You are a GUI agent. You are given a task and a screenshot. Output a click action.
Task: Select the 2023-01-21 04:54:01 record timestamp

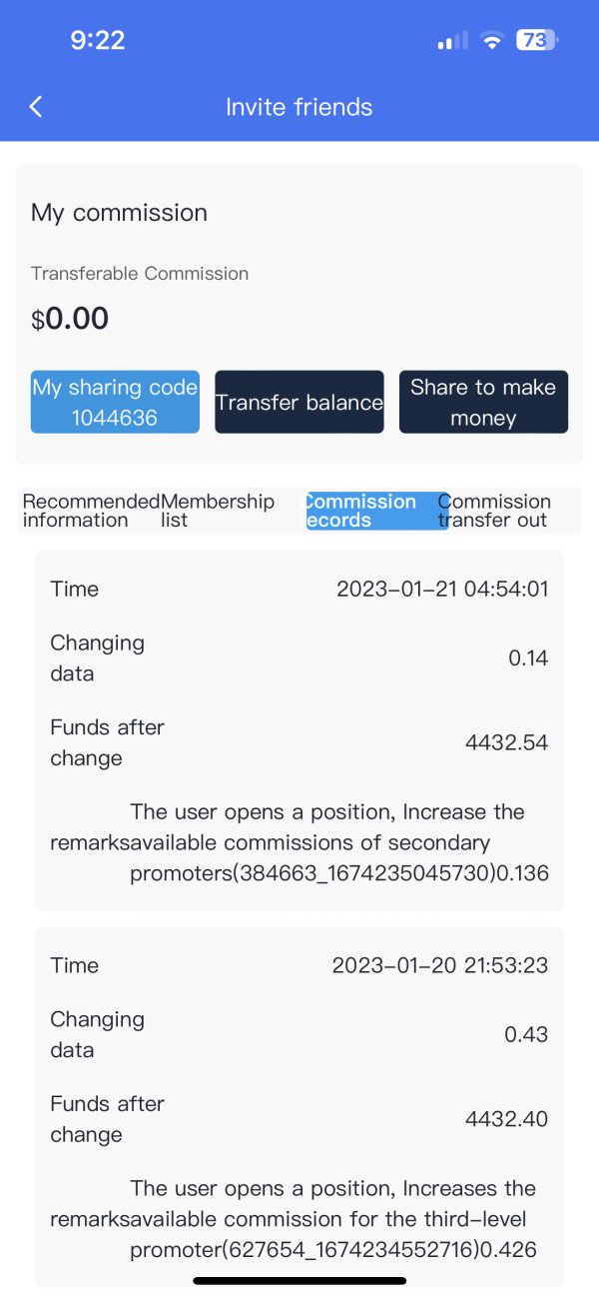(442, 589)
